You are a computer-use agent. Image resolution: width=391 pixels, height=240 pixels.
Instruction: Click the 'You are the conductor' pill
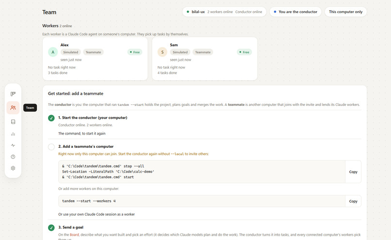295,12
